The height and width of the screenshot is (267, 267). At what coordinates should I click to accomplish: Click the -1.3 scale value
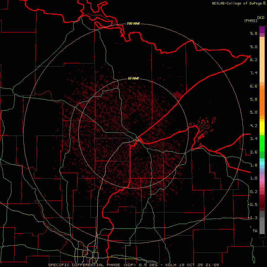coord(253,218)
